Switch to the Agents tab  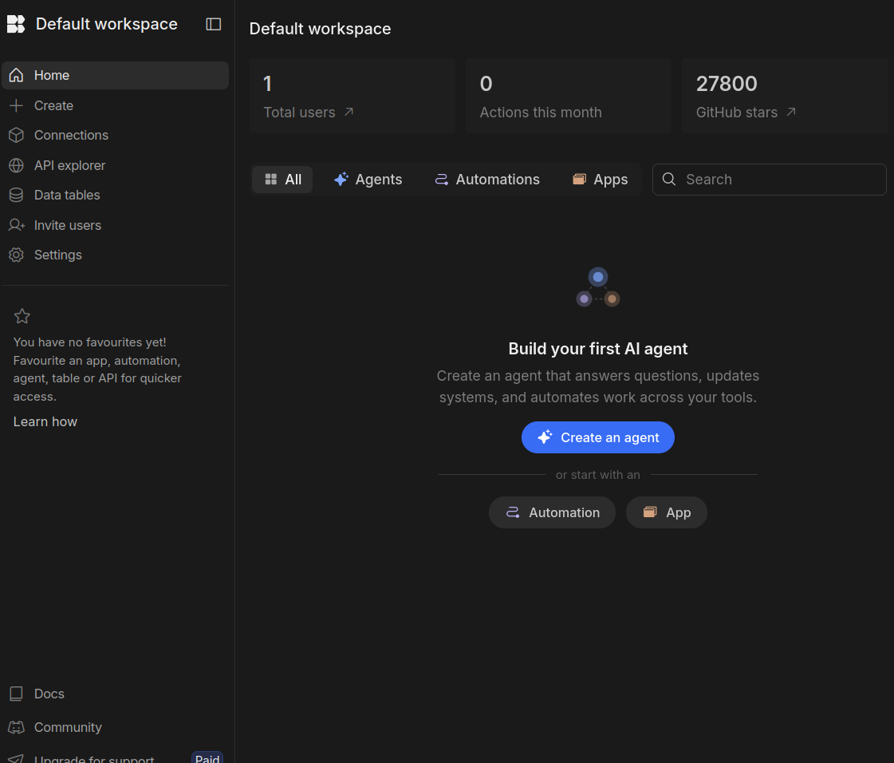tap(368, 180)
